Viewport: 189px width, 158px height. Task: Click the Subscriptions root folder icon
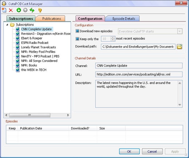pyautogui.click(x=12, y=25)
